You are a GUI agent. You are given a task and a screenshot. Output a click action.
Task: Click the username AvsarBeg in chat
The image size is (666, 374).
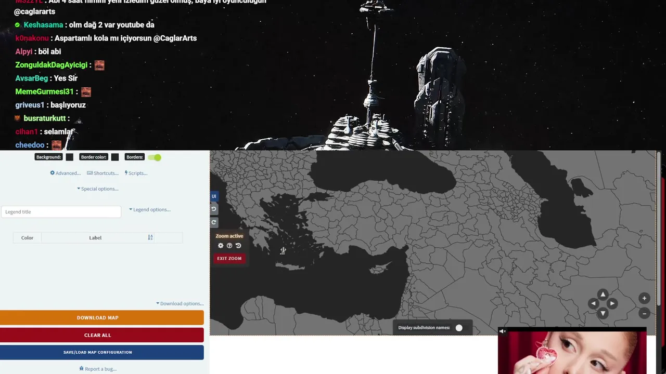31,78
